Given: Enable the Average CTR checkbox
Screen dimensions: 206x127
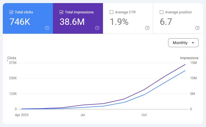Looking at the screenshot, I should click(x=112, y=12).
